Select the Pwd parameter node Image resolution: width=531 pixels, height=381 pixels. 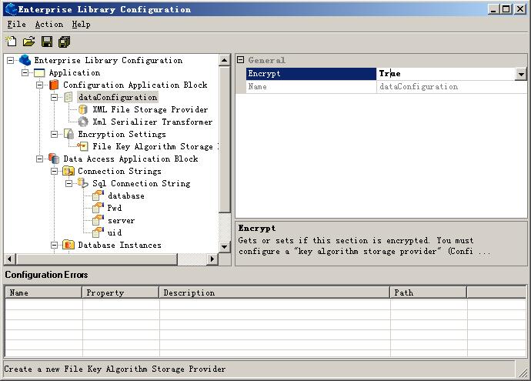click(x=114, y=209)
